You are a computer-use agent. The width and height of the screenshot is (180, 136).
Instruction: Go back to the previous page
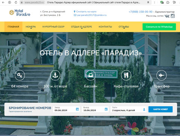click(3, 2)
